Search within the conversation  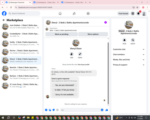(x=133, y=40)
